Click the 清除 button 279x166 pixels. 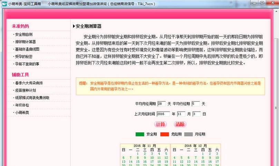tap(180, 124)
